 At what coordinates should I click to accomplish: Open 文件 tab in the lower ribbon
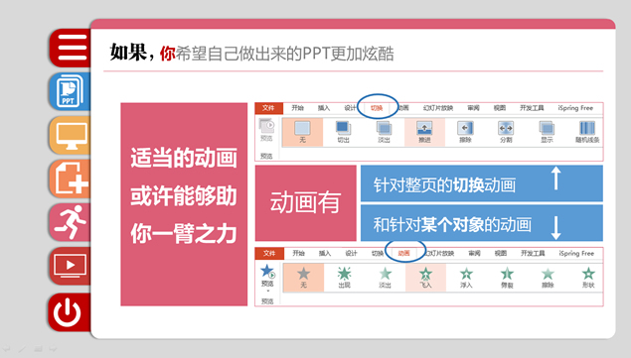(269, 253)
